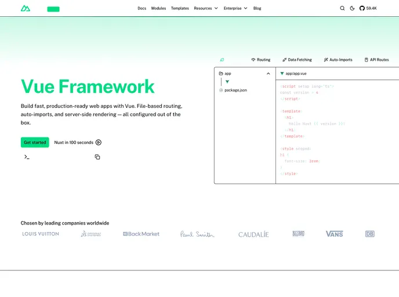Go to the Modules page

click(x=158, y=8)
